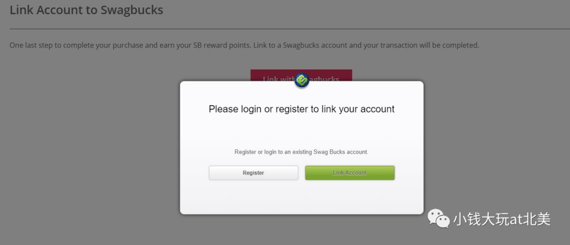570x245 pixels.
Task: Click the divider line below the heading
Action: (x=290, y=29)
